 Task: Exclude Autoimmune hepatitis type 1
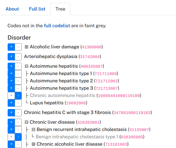coord(18,74)
